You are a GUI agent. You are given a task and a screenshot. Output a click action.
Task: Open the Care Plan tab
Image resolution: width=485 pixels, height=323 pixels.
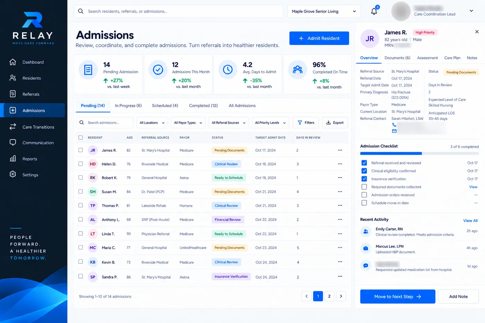coord(452,58)
